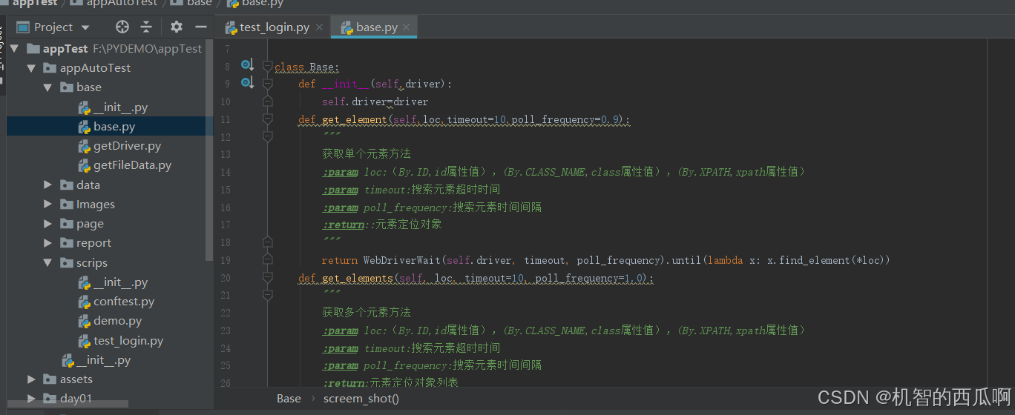The width and height of the screenshot is (1015, 415).
Task: Select __init__.py under the base folder
Action: [120, 107]
